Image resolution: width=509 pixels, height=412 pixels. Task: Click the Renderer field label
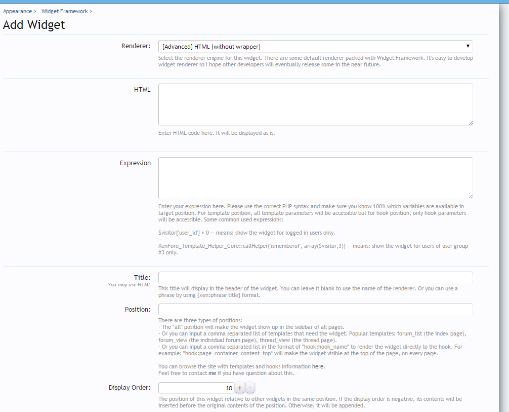136,46
